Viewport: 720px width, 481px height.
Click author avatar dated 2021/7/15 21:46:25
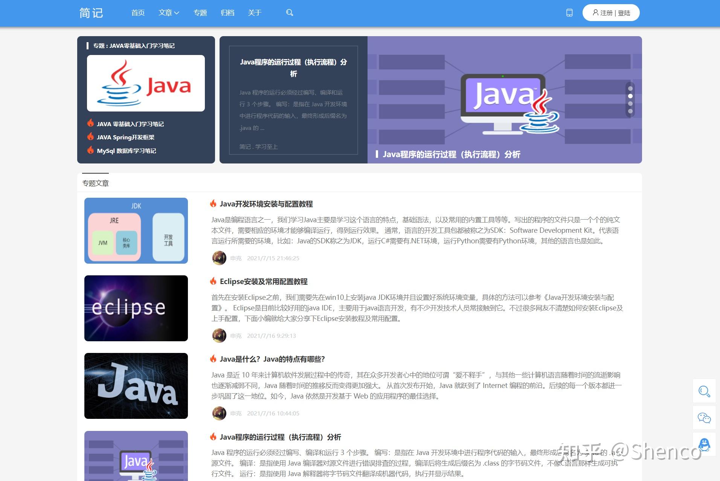[x=219, y=258]
